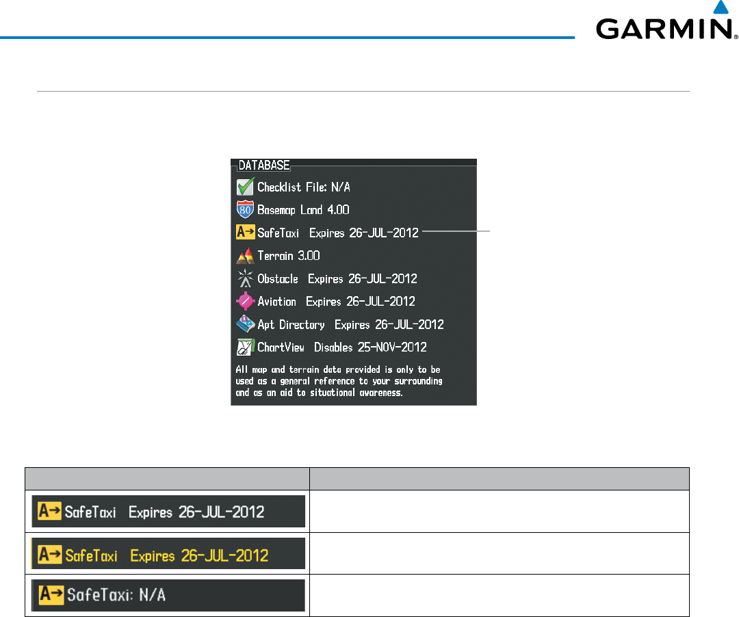Click the Apt Directory book icon
The height and width of the screenshot is (617, 739).
coord(246,324)
